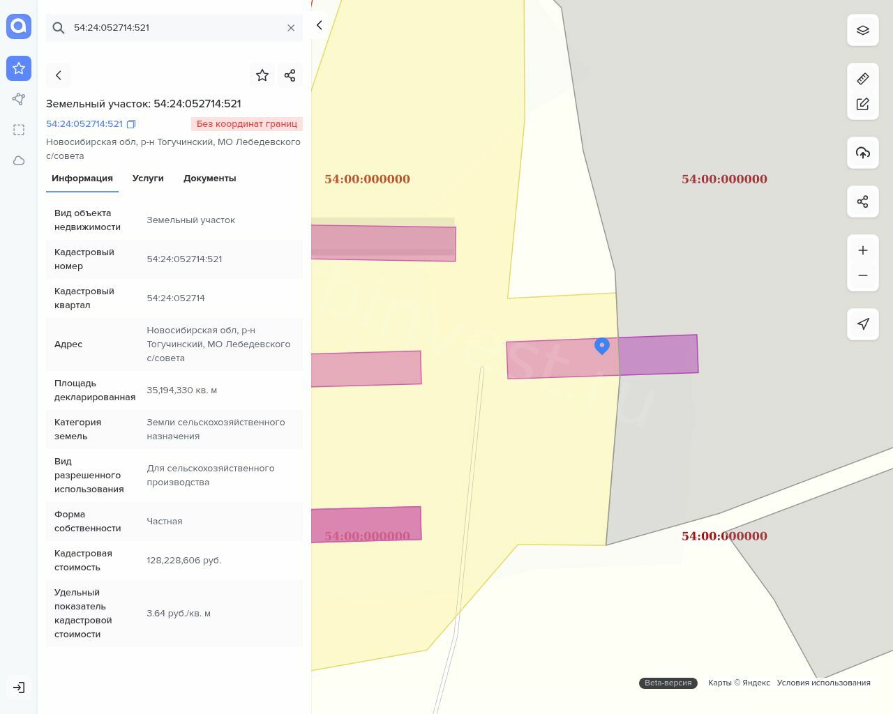Collapse the left information panel
Image resolution: width=893 pixels, height=714 pixels.
[320, 25]
